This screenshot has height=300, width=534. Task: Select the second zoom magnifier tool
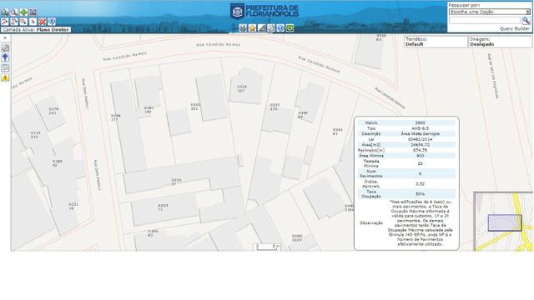point(14,12)
